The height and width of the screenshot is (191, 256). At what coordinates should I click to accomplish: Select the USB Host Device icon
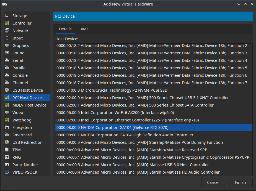coord(7,90)
